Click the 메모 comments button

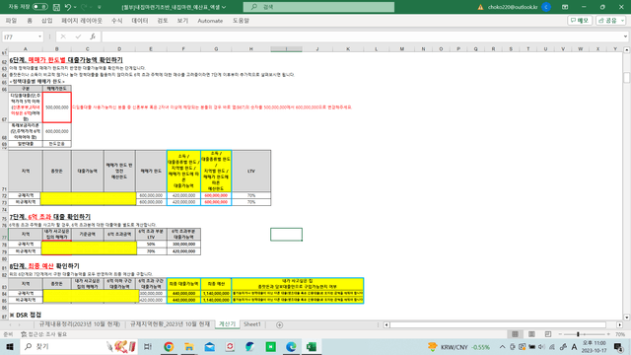[x=580, y=20]
